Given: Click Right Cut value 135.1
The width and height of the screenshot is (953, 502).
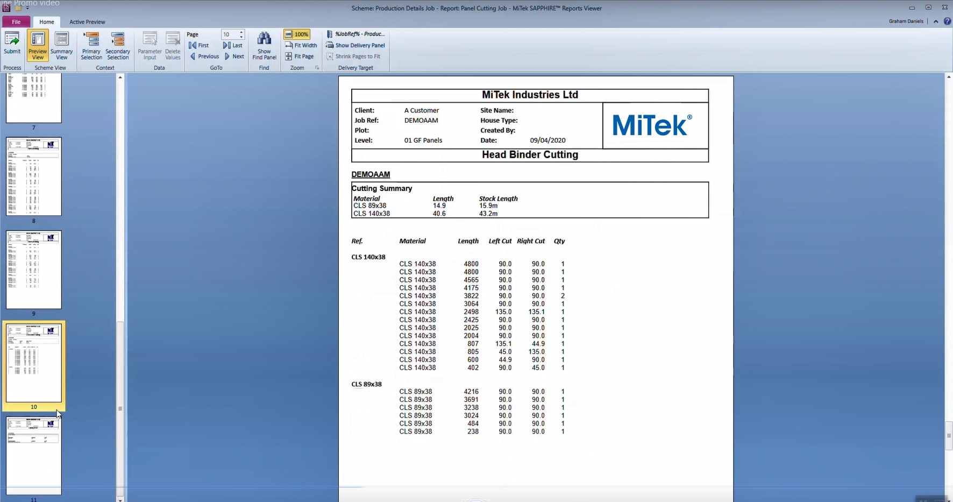Looking at the screenshot, I should click(536, 312).
